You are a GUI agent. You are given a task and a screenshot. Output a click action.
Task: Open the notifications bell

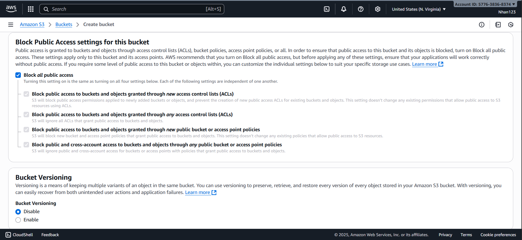point(343,9)
